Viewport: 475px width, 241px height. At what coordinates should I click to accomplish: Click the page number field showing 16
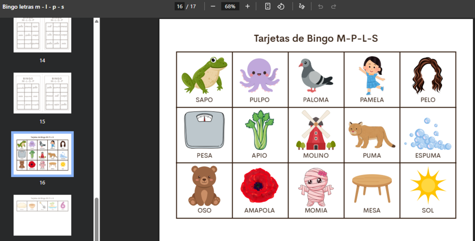click(x=180, y=7)
